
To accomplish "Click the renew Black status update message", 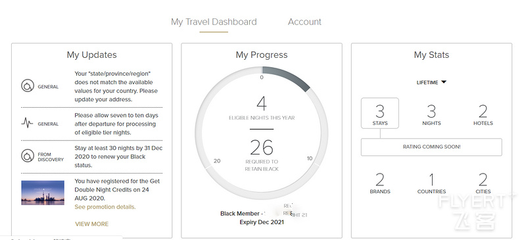I will [x=118, y=156].
